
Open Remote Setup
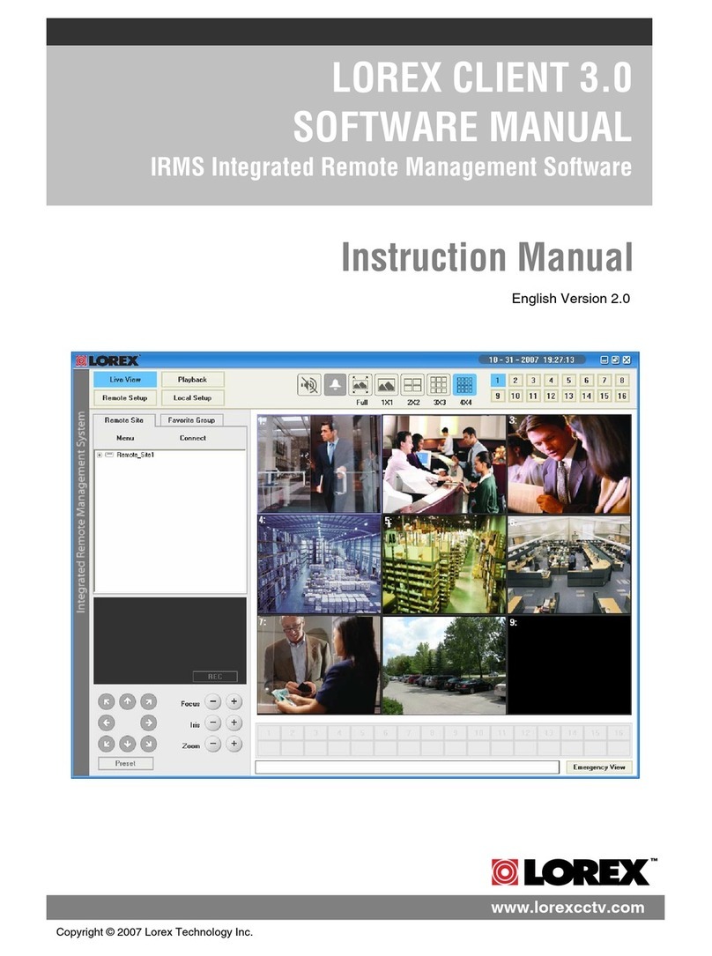coord(125,397)
